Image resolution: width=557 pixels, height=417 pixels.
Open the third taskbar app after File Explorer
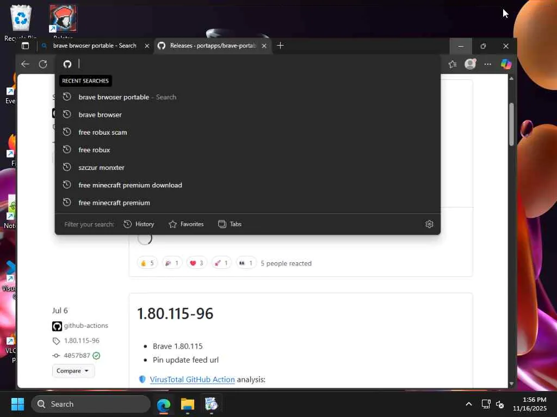[211, 405]
